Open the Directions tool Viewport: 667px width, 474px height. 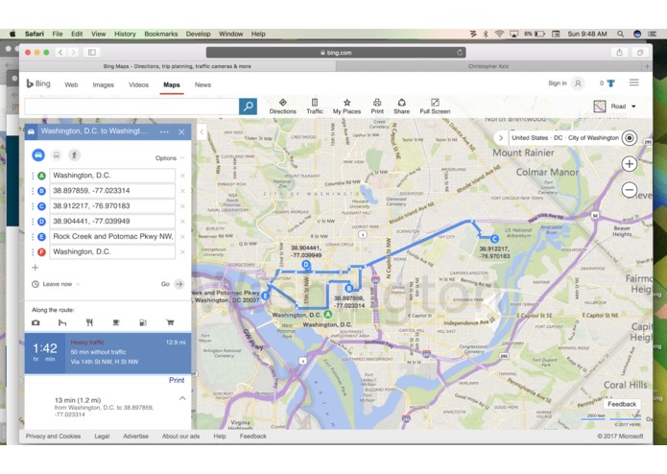pyautogui.click(x=282, y=107)
